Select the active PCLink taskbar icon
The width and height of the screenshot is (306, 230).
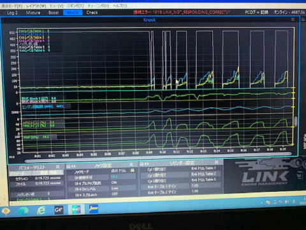(76, 210)
